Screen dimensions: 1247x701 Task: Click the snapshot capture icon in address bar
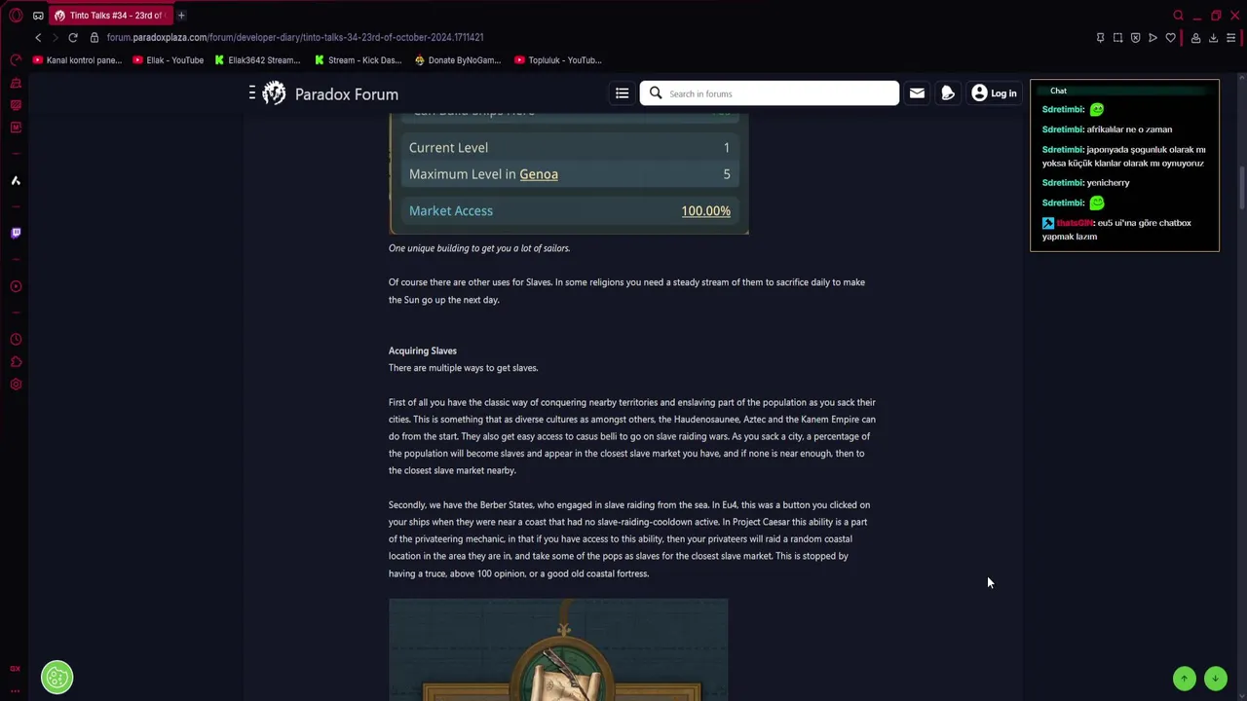pyautogui.click(x=1117, y=38)
